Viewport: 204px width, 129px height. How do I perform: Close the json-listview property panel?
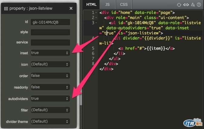pos(71,8)
